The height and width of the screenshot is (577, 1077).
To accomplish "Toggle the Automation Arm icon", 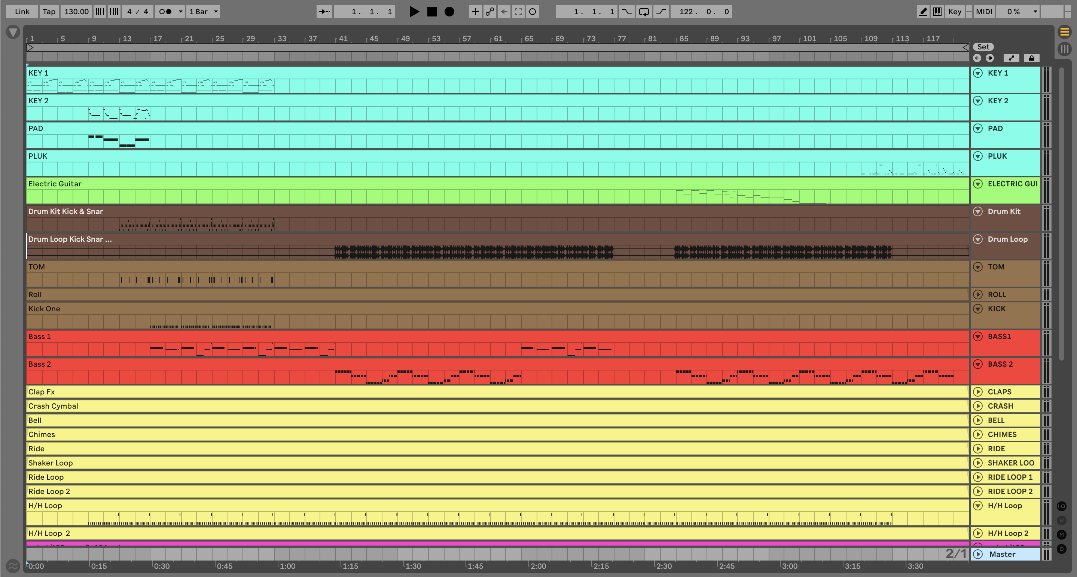I will 489,12.
